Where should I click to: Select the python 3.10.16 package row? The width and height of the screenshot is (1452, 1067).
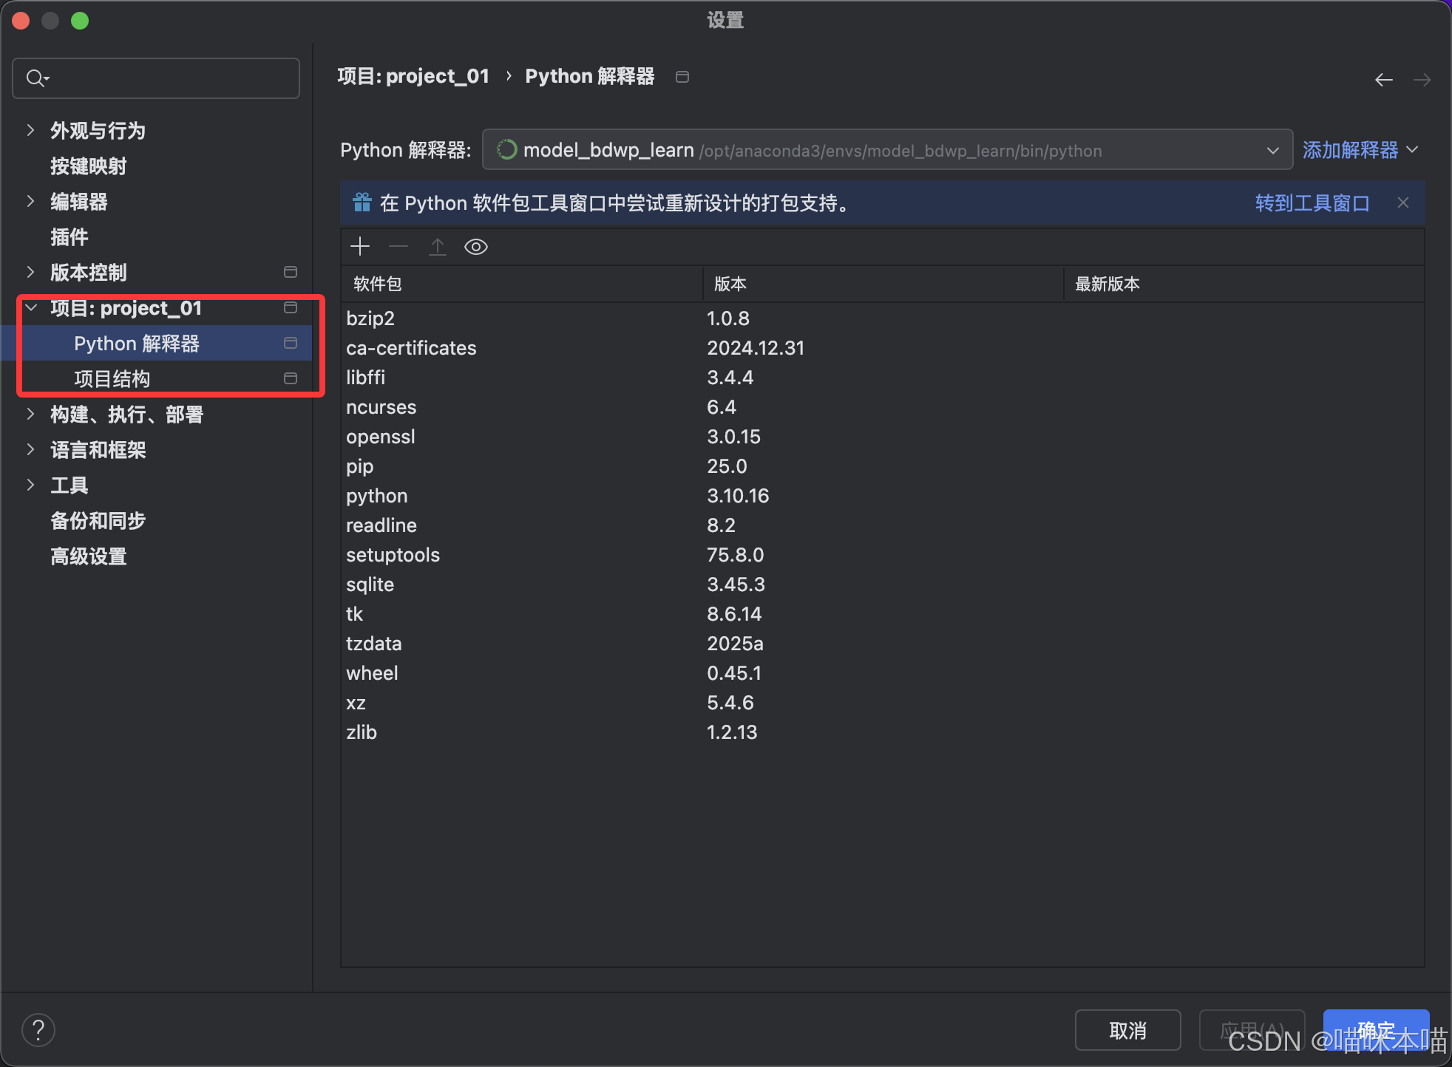click(x=518, y=496)
